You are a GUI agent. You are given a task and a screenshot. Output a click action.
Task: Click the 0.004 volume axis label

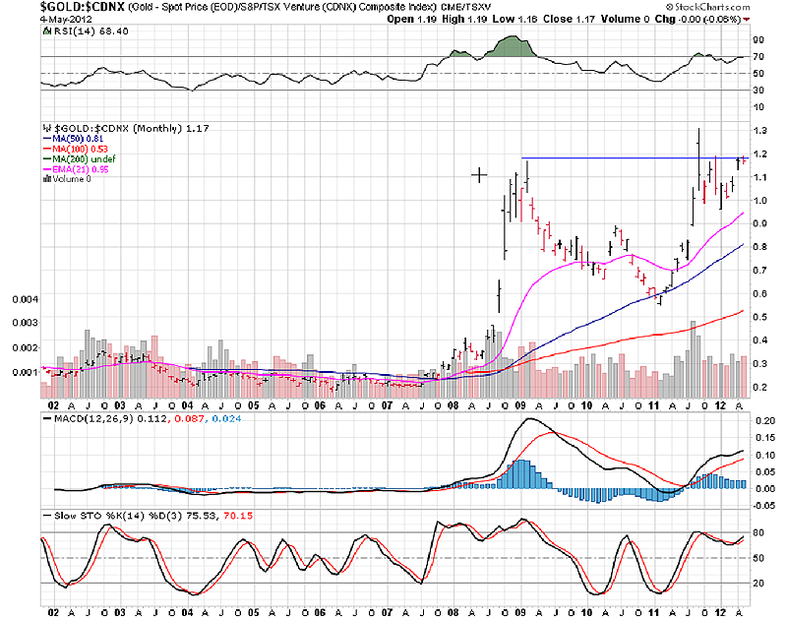pyautogui.click(x=26, y=299)
